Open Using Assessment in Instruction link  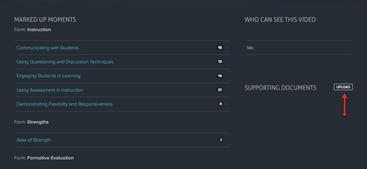pyautogui.click(x=50, y=90)
